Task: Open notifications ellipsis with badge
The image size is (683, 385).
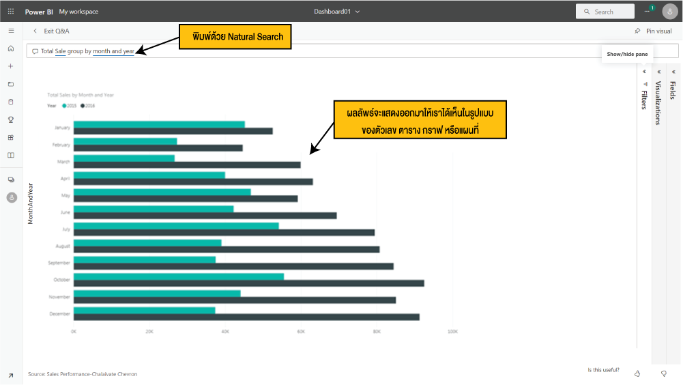Action: 648,12
